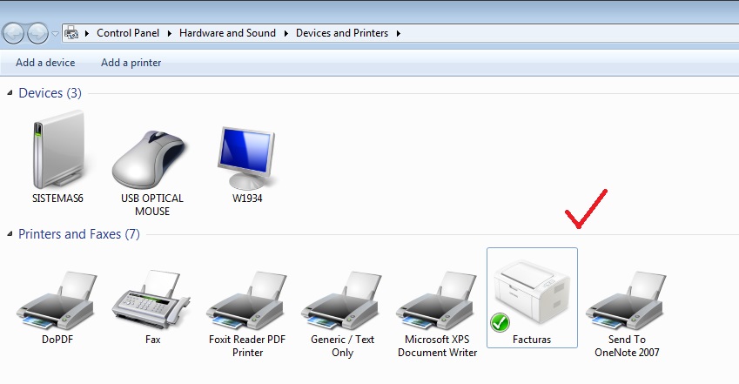
Task: Select the Facturas default printer icon
Action: (x=530, y=294)
